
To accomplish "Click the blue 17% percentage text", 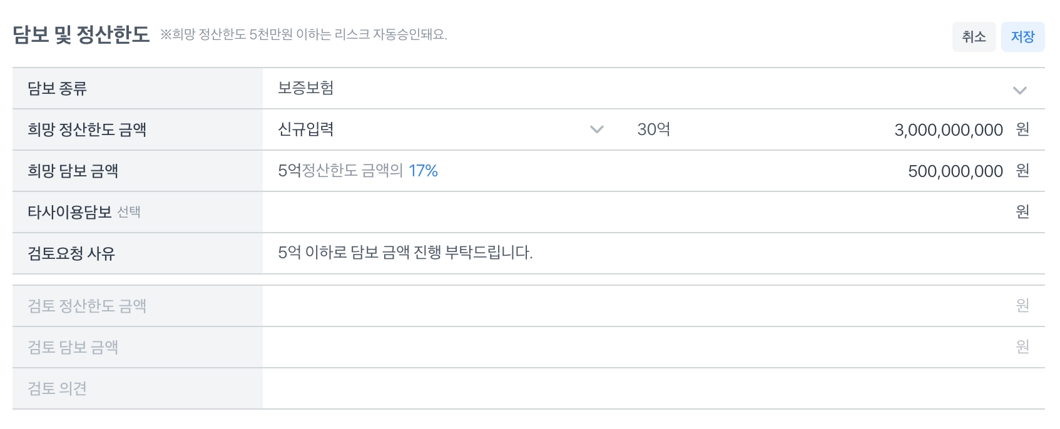I will [423, 171].
